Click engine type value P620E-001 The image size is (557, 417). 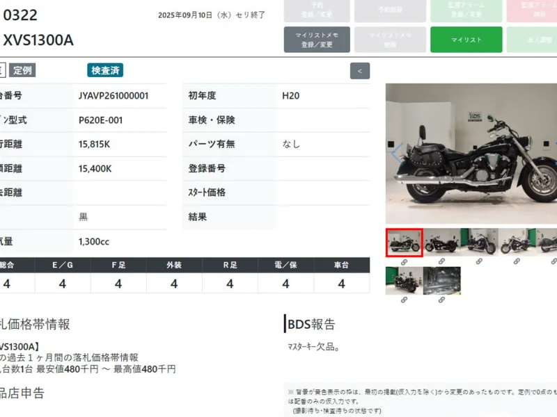pyautogui.click(x=100, y=120)
